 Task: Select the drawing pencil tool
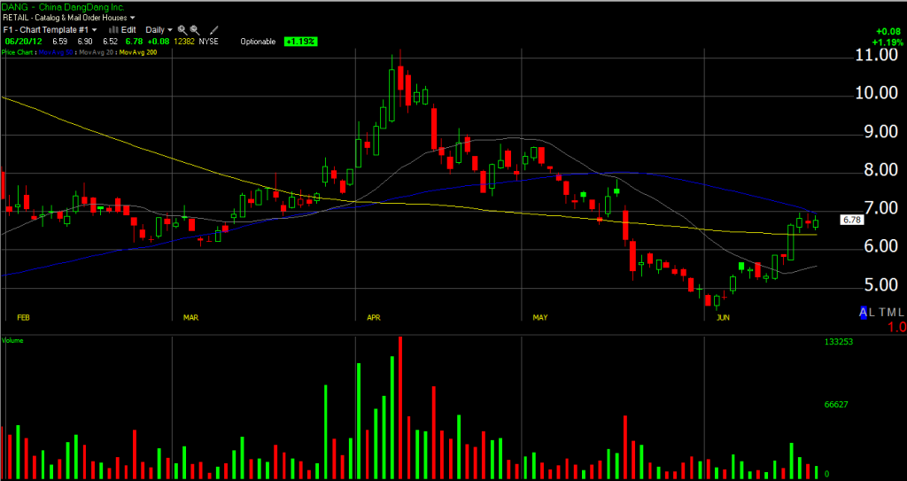coord(214,29)
